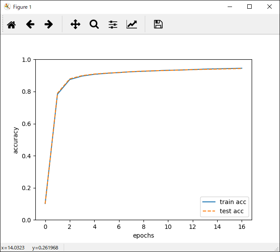Select the 'epochs' x-axis label
280x252 pixels.
click(143, 236)
